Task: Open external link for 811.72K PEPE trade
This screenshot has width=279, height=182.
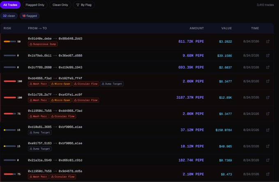Action: tap(267, 42)
